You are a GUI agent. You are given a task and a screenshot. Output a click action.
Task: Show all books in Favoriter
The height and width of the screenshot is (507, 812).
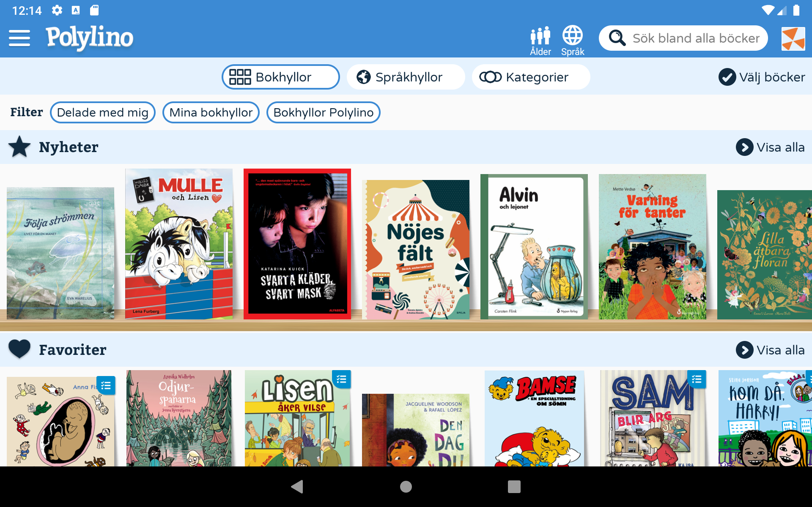pos(770,350)
